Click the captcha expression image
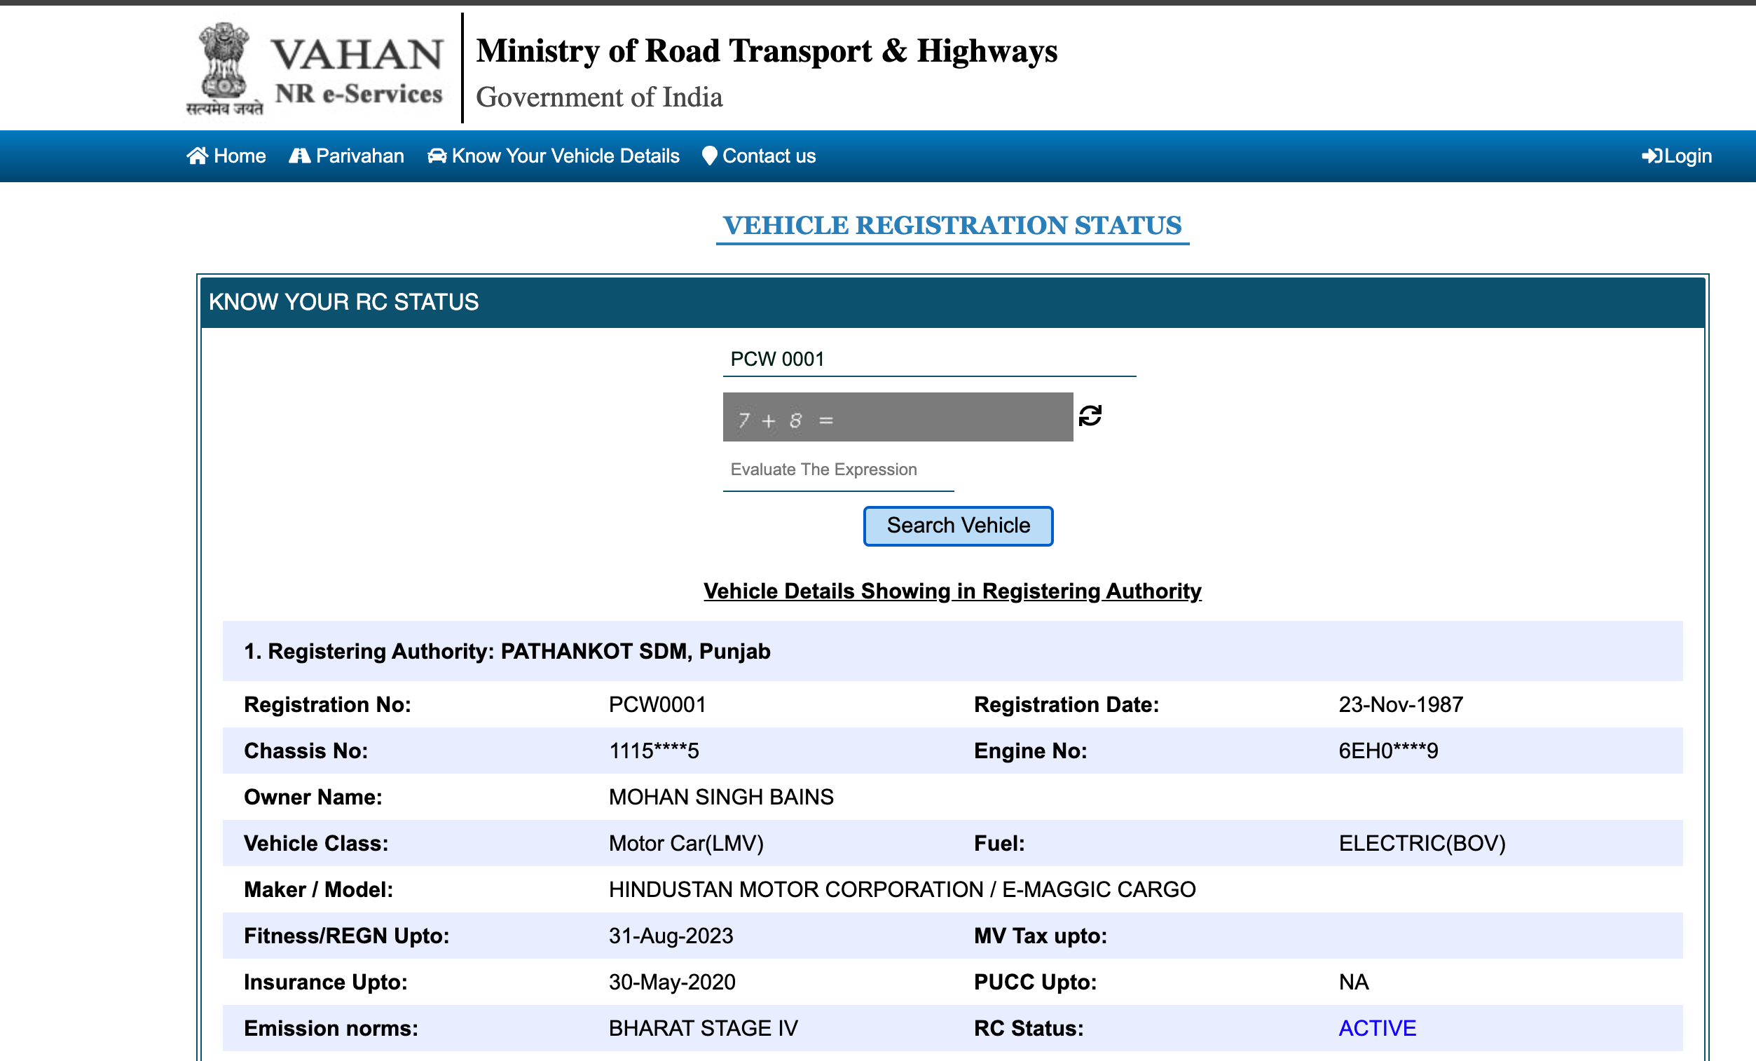Viewport: 1756px width, 1061px height. tap(896, 417)
